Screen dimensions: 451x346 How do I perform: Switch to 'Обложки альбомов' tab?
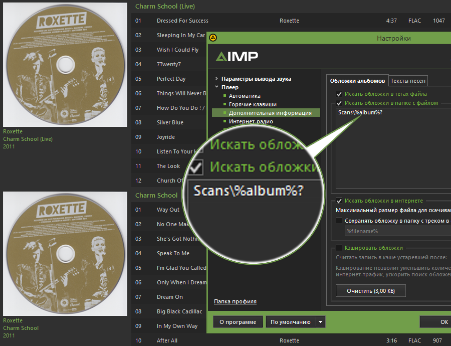pyautogui.click(x=357, y=81)
